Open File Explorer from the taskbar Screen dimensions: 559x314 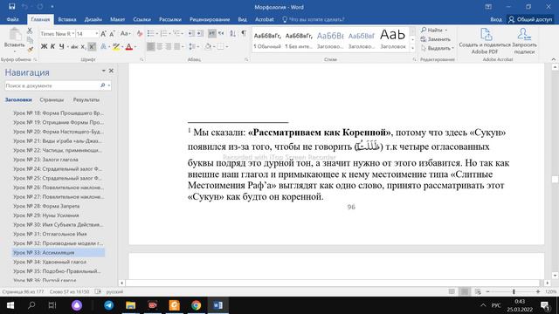130,305
